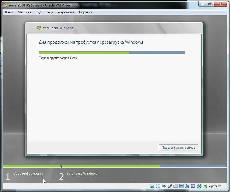Screen dimensions: 230x192
Task: Click the virtualization features chip icon
Action: click(x=193, y=186)
